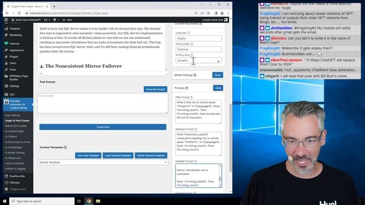This screenshot has width=365, height=205.
Task: Hide the Prompts section
Action: point(218,88)
